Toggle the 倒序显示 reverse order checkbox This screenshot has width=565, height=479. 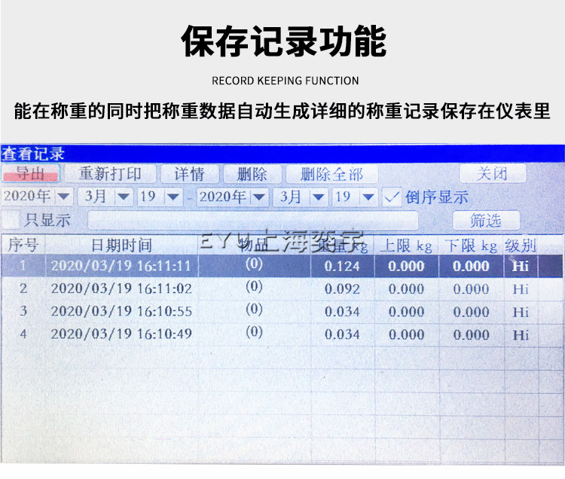point(392,197)
